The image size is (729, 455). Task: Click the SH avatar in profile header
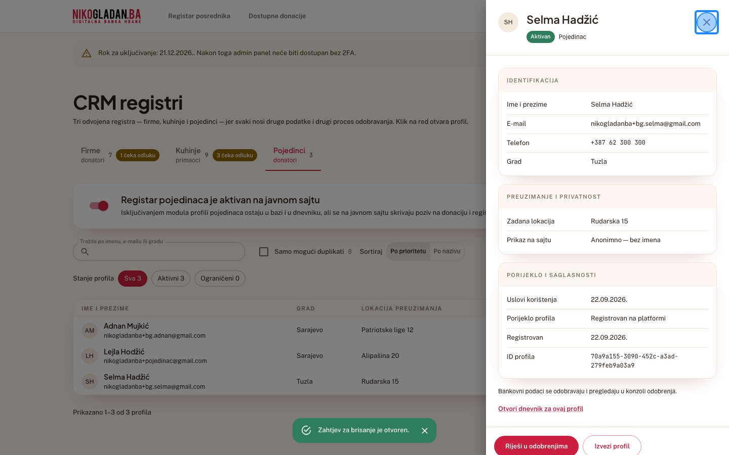pos(508,22)
